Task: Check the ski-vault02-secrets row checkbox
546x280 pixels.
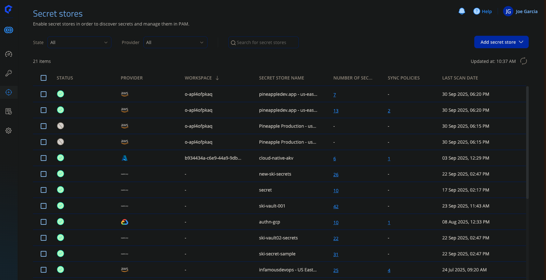Action: pyautogui.click(x=44, y=238)
